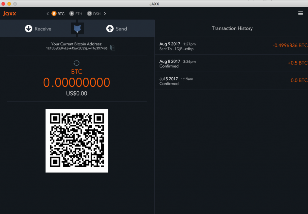Minimize the JAXX window
This screenshot has width=308, height=214.
pyautogui.click(x=9, y=4)
